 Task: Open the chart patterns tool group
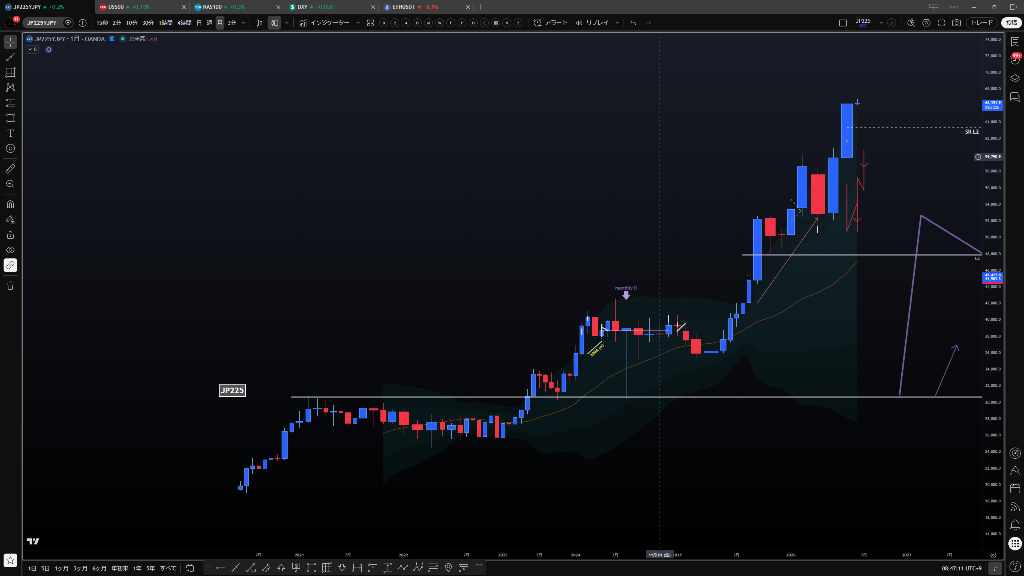[10, 88]
